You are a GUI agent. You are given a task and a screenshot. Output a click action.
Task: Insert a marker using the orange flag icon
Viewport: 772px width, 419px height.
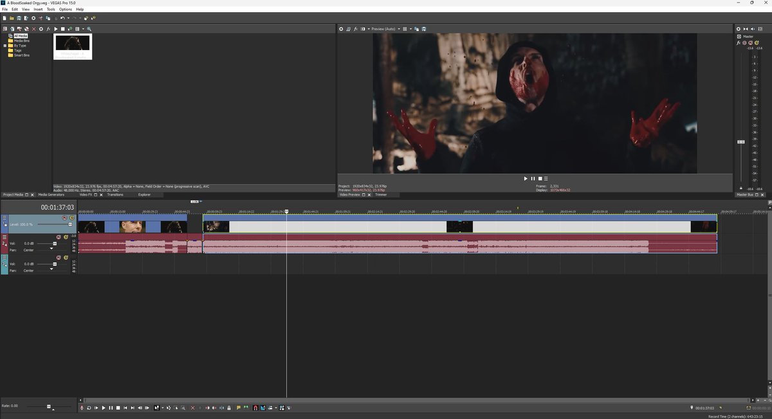(x=238, y=407)
